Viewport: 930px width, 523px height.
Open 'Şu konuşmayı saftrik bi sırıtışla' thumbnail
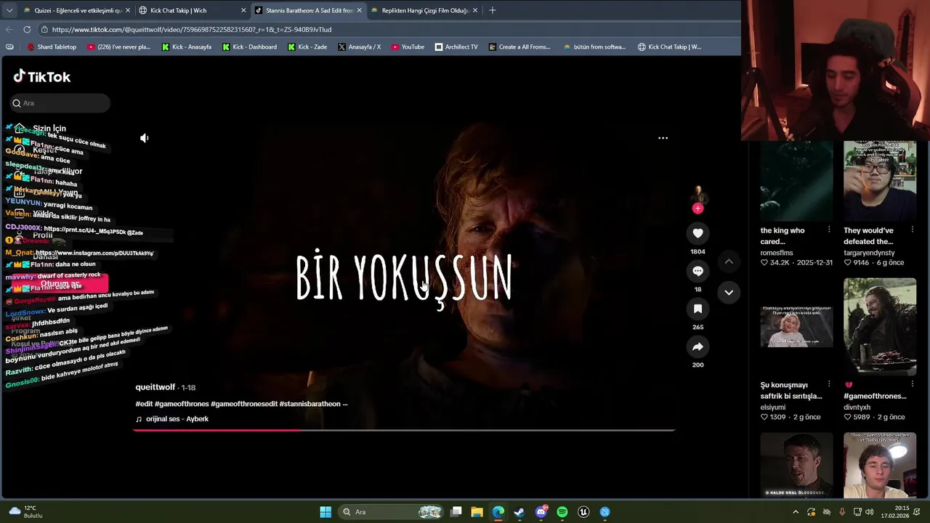click(796, 326)
